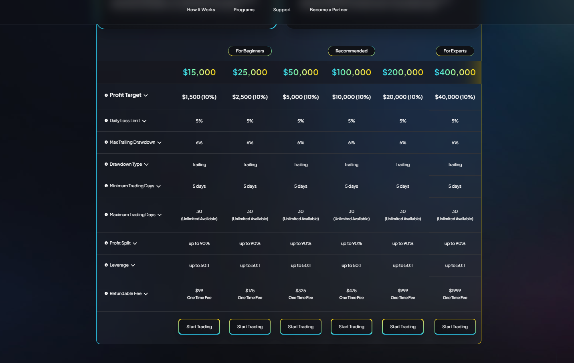Click the info icon beside Refundable Fee
The image size is (574, 363).
(x=106, y=293)
